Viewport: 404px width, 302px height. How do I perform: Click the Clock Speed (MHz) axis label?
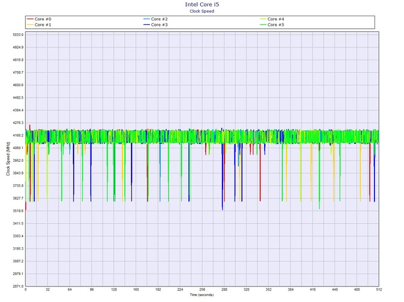[8, 159]
